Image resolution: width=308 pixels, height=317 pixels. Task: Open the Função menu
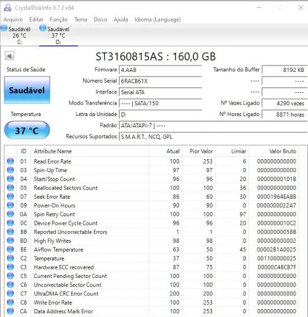59,20
